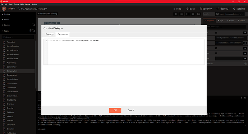The height and width of the screenshot is (134, 248).
Task: Toggle the third property checkbox
Action: pos(216,54)
